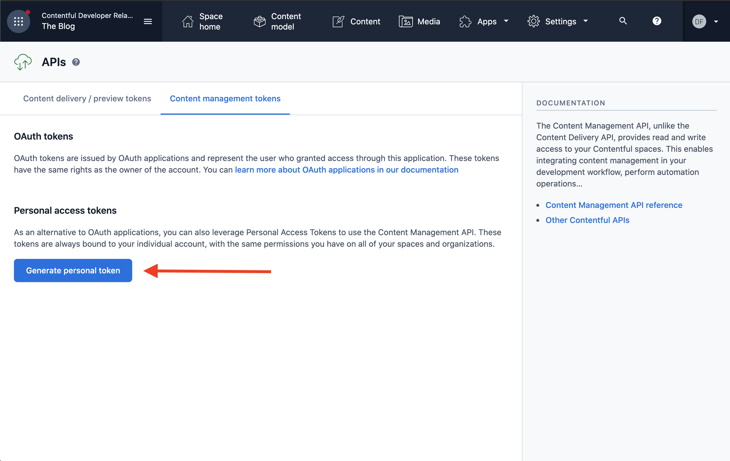Click the OAuth tokens heading
The height and width of the screenshot is (461, 730).
(x=43, y=136)
